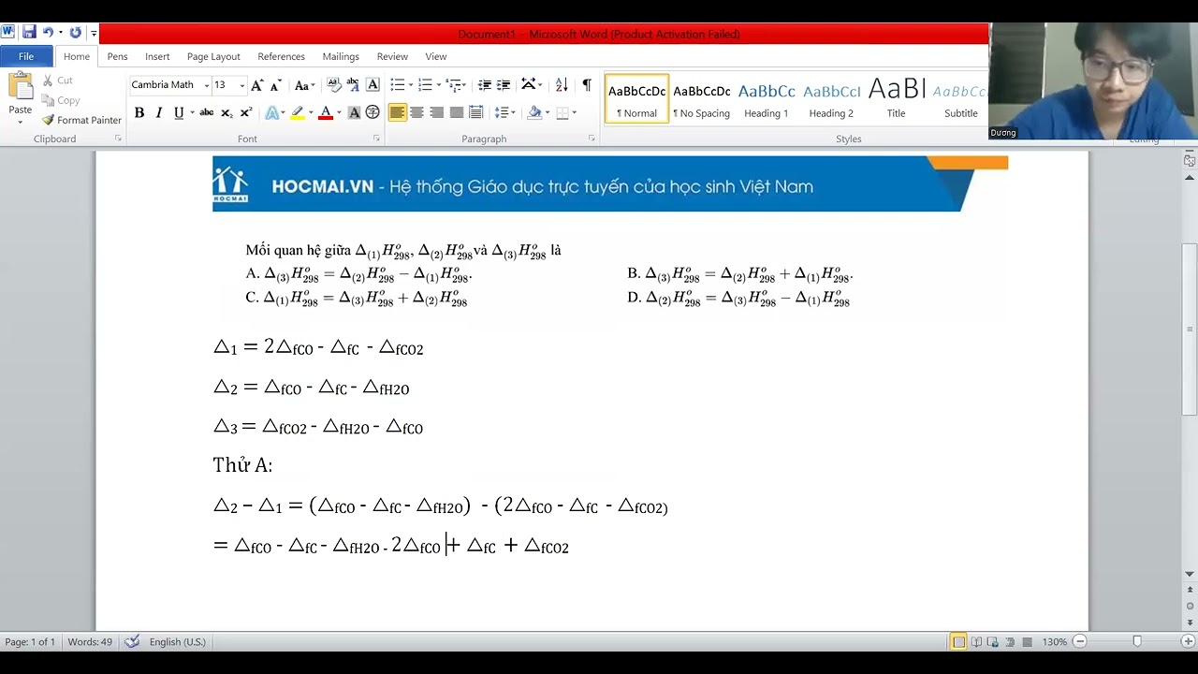The height and width of the screenshot is (674, 1198).
Task: Apply the Title style
Action: (x=896, y=99)
